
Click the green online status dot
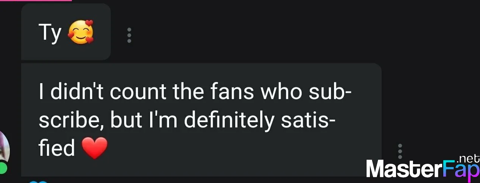click(x=3, y=167)
